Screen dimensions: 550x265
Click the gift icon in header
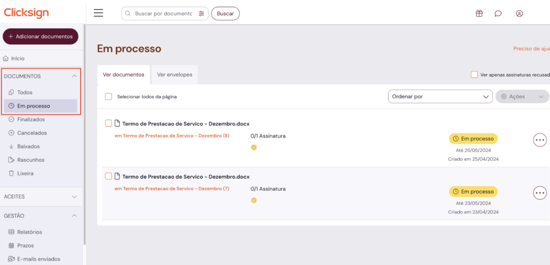point(479,13)
